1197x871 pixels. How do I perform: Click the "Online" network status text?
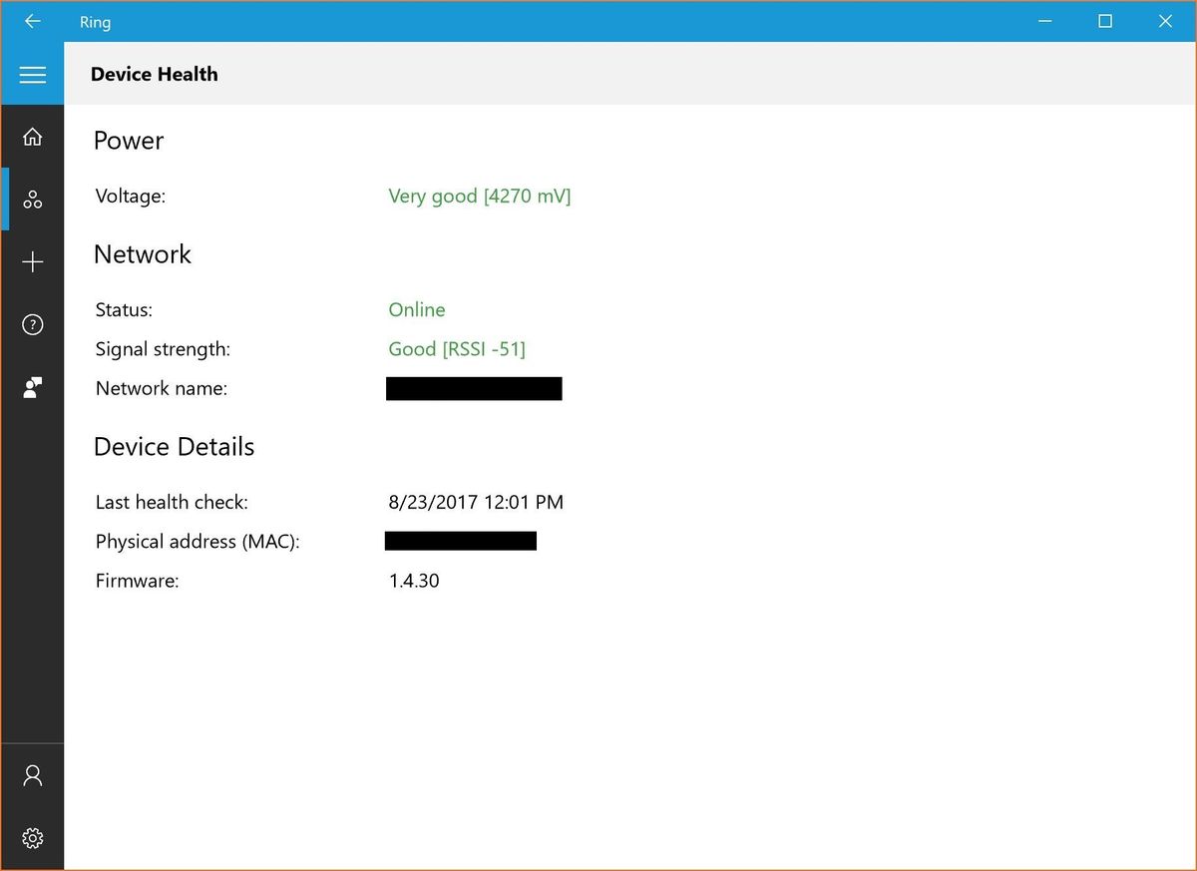[416, 309]
